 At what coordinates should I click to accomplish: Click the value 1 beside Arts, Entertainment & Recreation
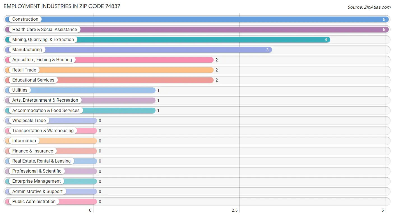pyautogui.click(x=158, y=100)
